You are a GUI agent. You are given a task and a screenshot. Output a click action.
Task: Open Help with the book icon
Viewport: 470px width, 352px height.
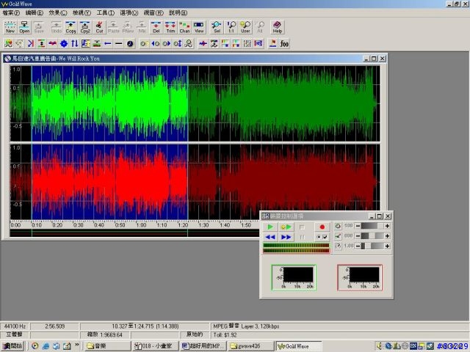(278, 27)
